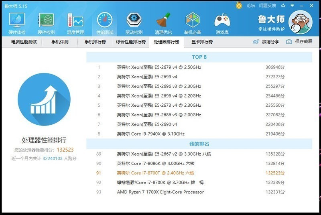The width and height of the screenshot is (321, 215).
Task: Switch to 显卡排行榜 tab
Action: click(x=202, y=42)
